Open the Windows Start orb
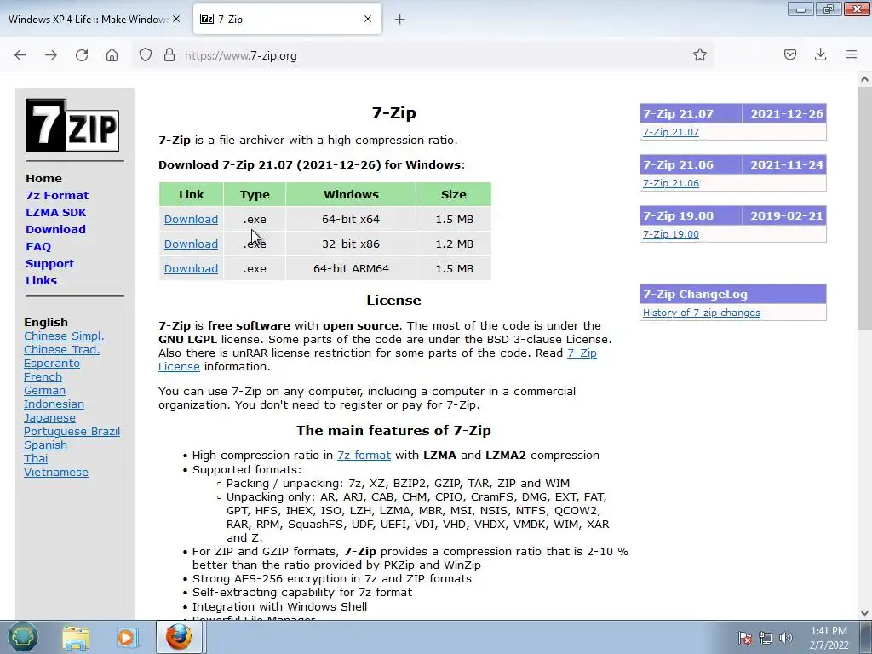The width and height of the screenshot is (872, 654). pos(22,637)
